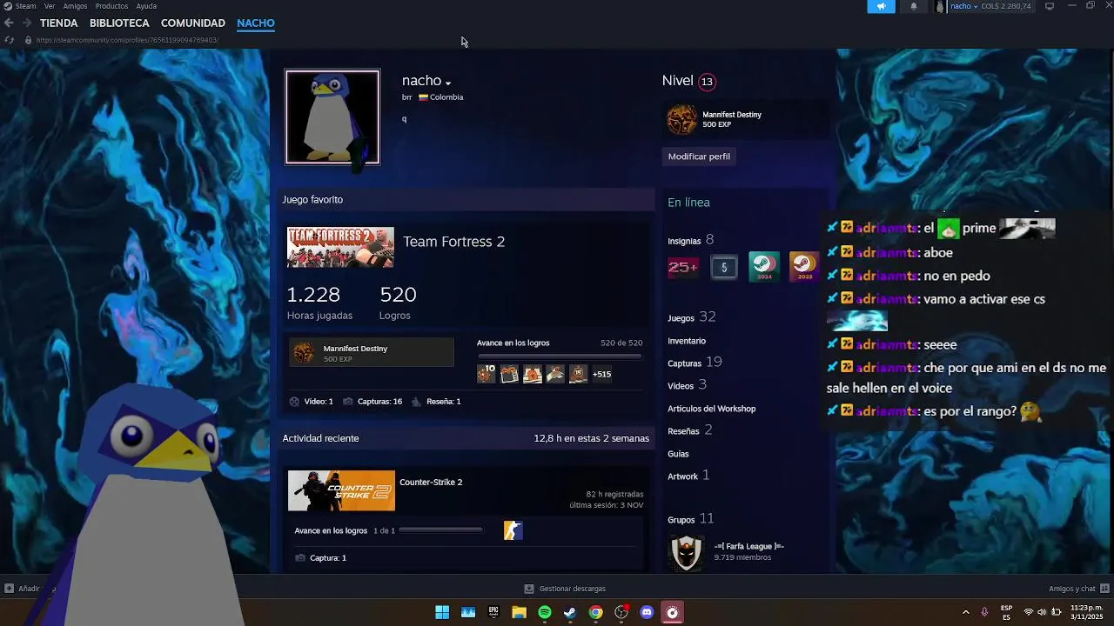The height and width of the screenshot is (626, 1114).
Task: Open the Mannifest Destiny badge in favorite game
Action: click(372, 352)
